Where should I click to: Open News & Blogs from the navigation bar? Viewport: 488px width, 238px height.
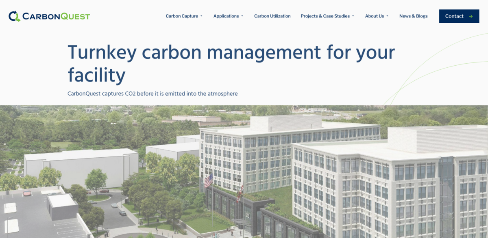(413, 16)
